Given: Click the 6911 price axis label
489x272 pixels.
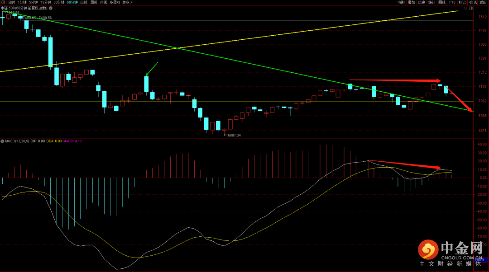Looking at the screenshot, I should (483, 131).
